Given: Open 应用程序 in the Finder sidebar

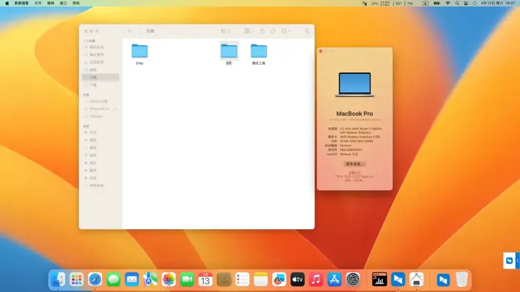Looking at the screenshot, I should point(100,62).
